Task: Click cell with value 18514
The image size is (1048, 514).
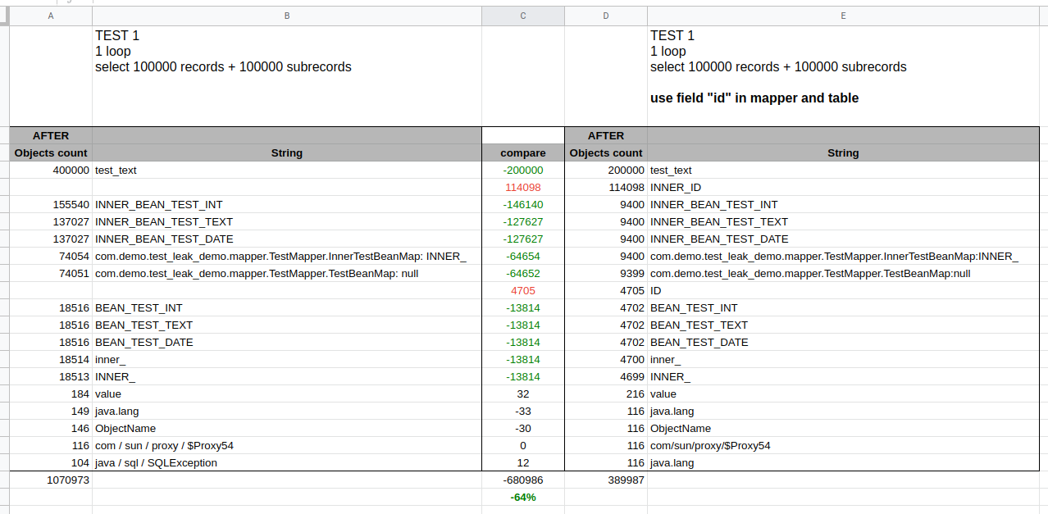Action: [x=51, y=359]
